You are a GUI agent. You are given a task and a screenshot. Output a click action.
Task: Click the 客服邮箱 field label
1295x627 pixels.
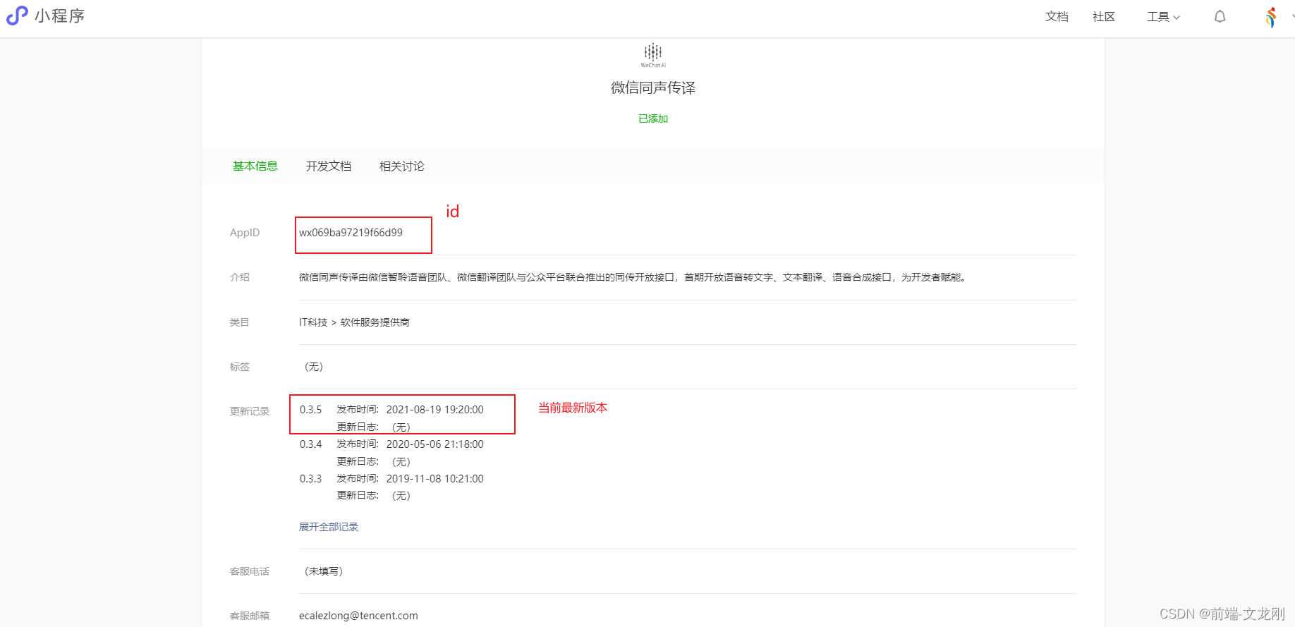(250, 616)
